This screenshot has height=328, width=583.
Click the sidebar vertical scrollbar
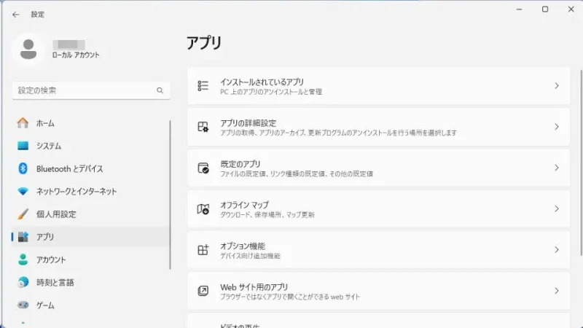[x=171, y=190]
